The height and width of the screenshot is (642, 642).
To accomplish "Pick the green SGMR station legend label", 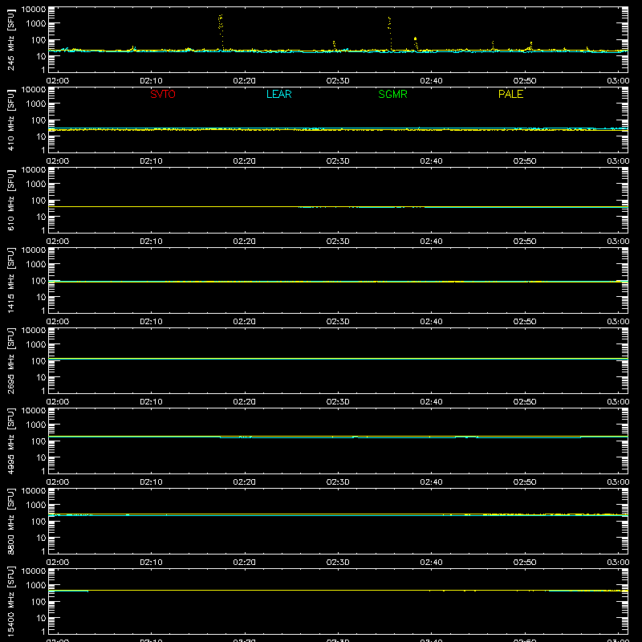I will coord(392,94).
